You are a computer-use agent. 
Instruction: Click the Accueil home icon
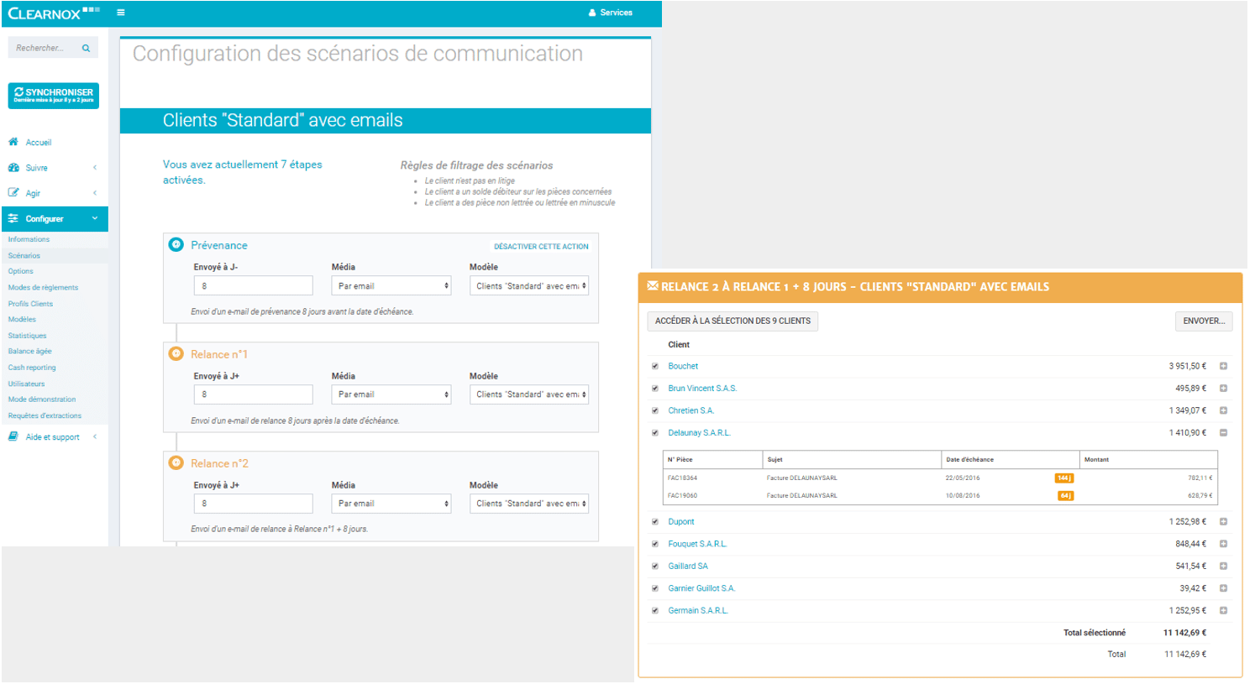[13, 142]
